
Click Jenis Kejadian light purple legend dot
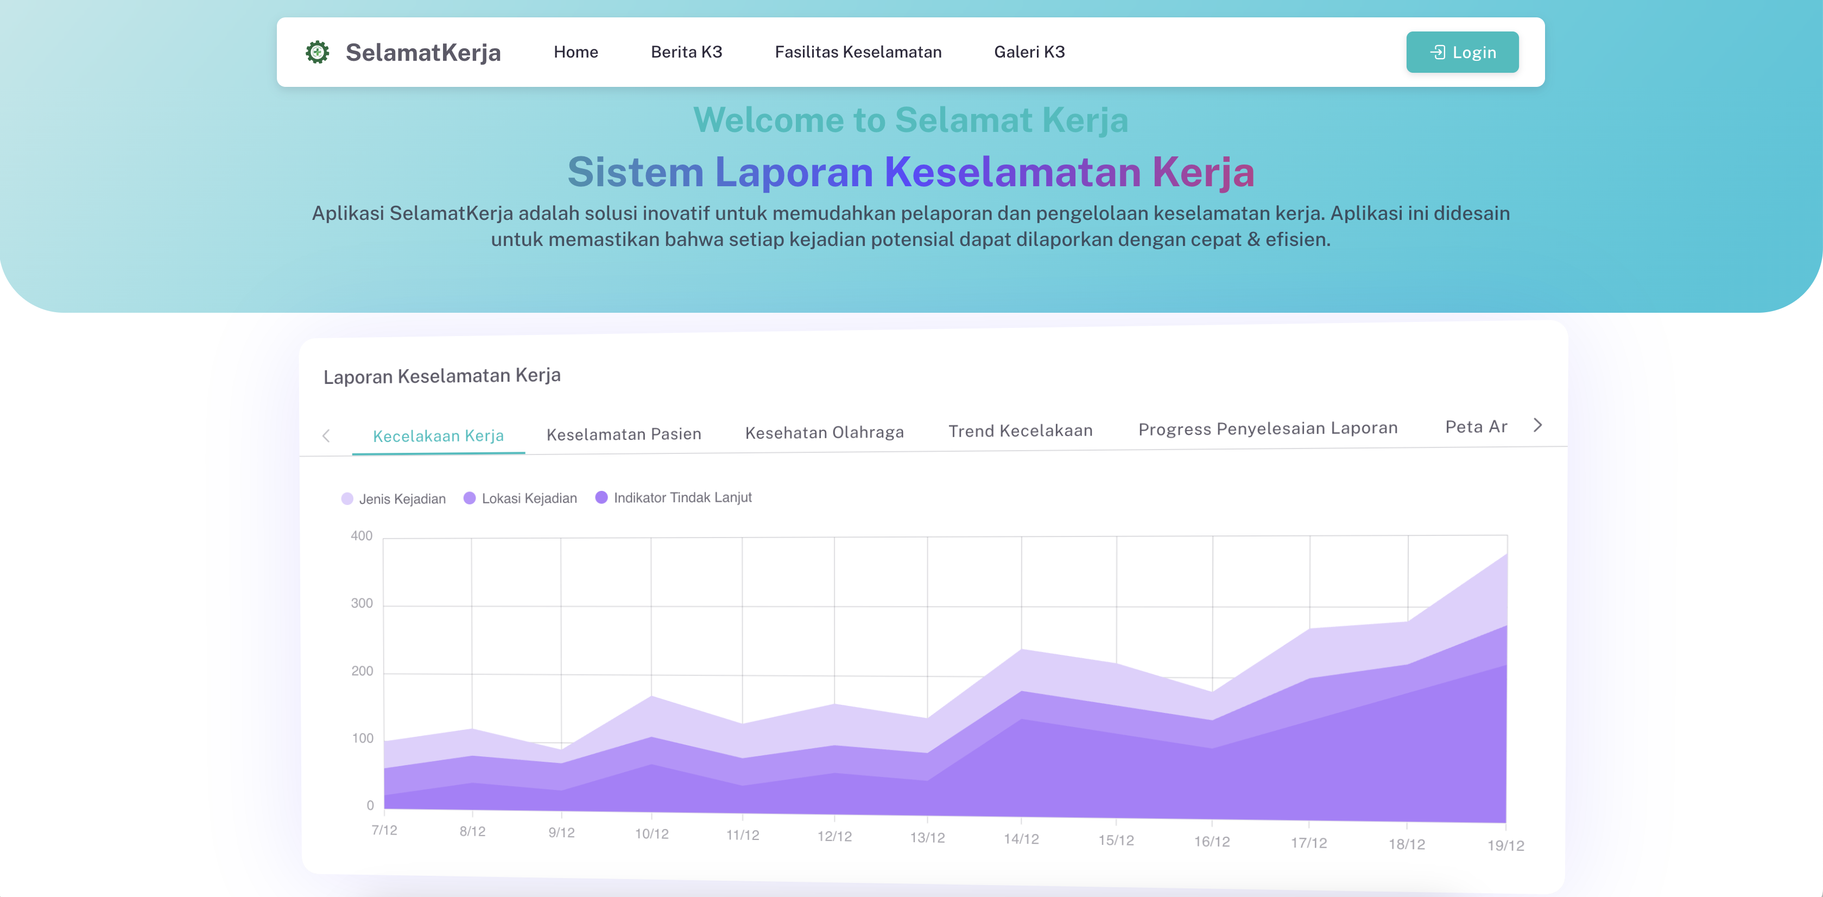347,498
